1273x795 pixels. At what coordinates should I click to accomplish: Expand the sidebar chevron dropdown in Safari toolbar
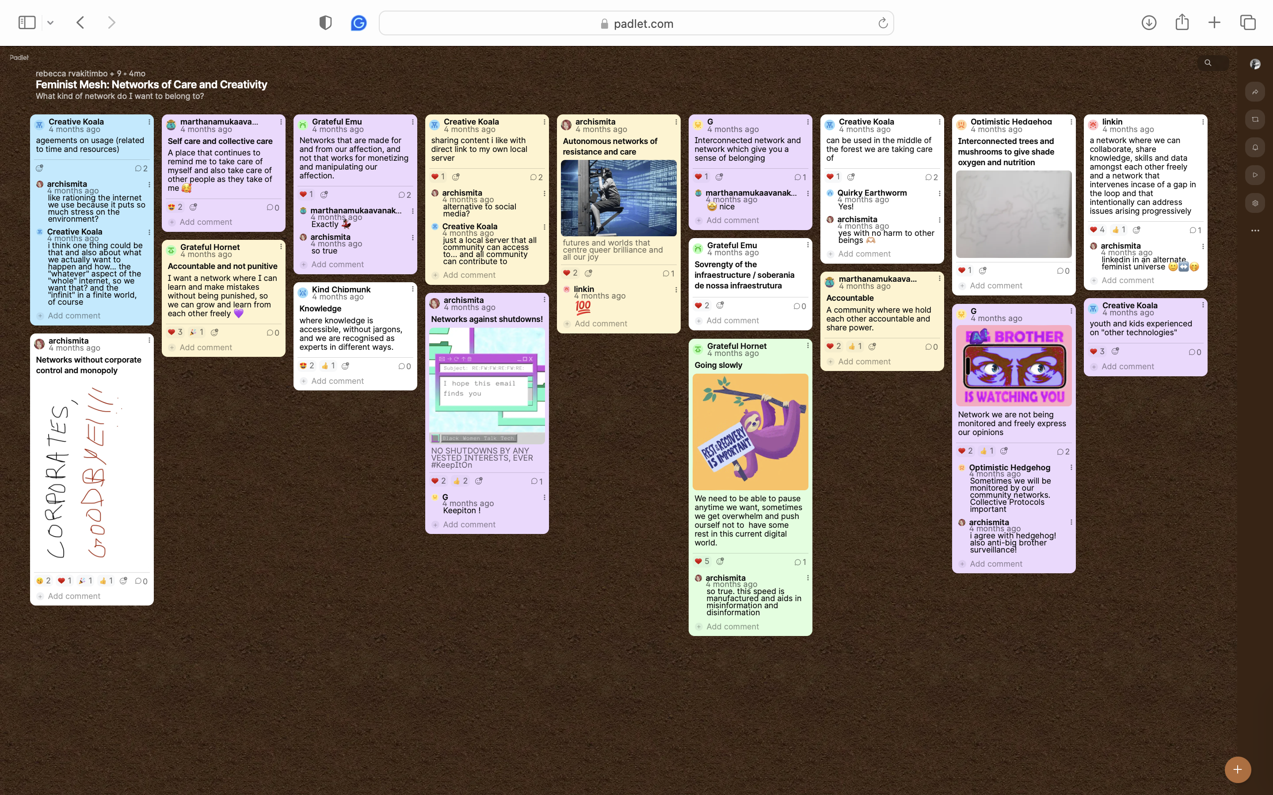point(50,22)
